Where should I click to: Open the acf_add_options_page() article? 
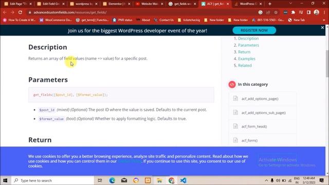260,99
